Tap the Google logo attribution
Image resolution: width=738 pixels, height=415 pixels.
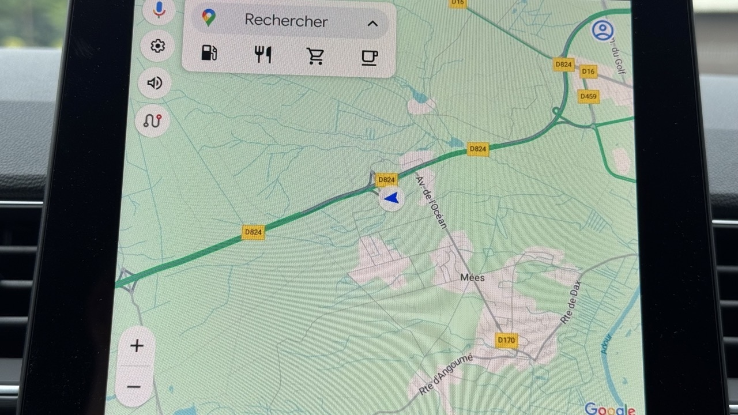click(x=610, y=410)
